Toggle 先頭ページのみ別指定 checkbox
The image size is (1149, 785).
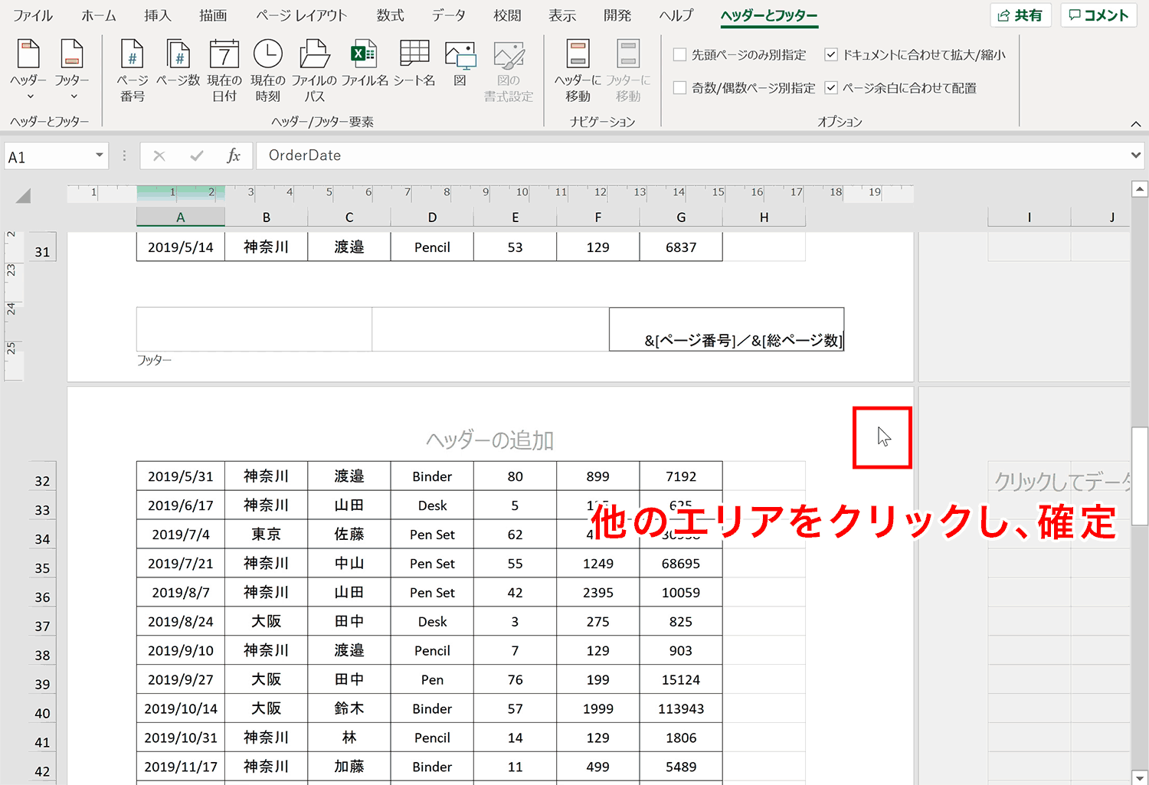(x=679, y=54)
